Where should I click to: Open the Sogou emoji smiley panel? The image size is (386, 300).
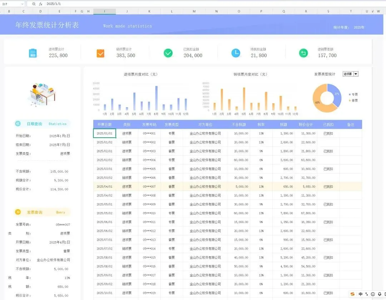pos(373,294)
